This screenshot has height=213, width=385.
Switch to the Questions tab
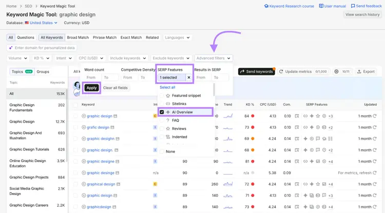pyautogui.click(x=26, y=37)
